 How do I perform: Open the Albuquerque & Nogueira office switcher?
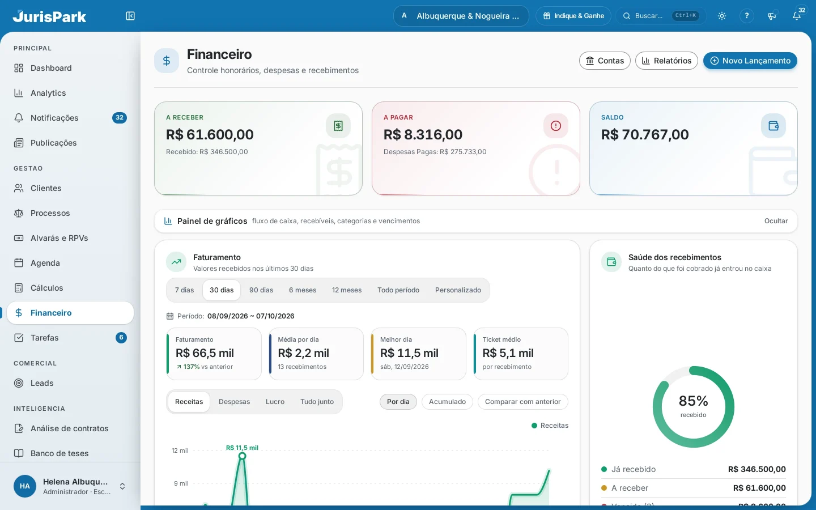[x=461, y=16]
